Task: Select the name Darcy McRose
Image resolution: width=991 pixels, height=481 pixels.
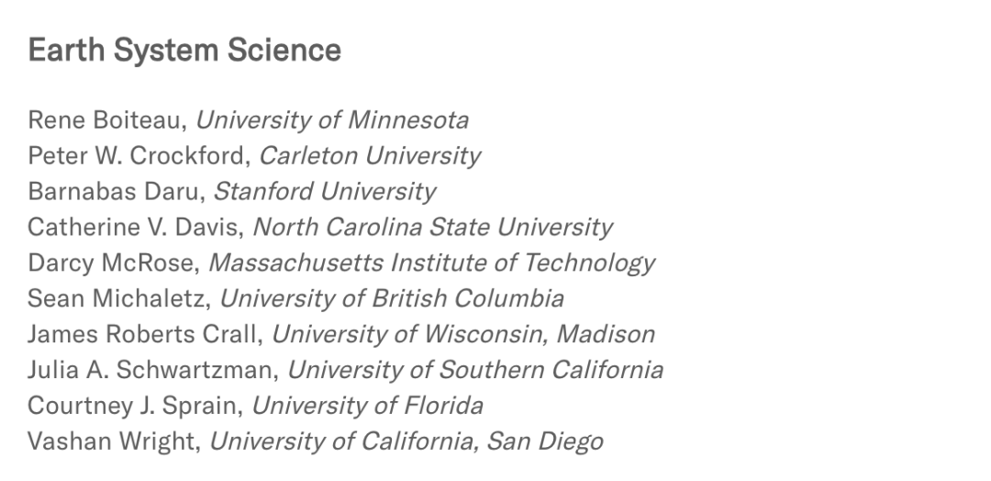Action: (x=111, y=263)
